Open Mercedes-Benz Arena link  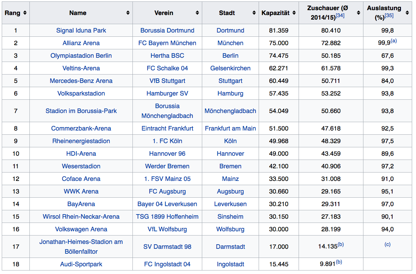81,81
